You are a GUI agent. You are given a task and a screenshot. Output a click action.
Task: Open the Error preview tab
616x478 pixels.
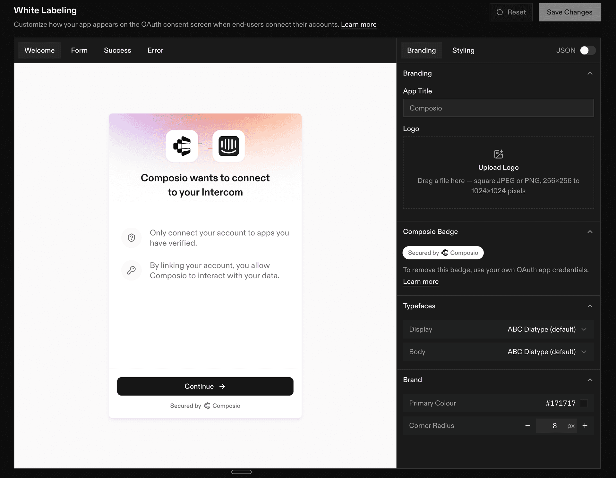coord(155,50)
